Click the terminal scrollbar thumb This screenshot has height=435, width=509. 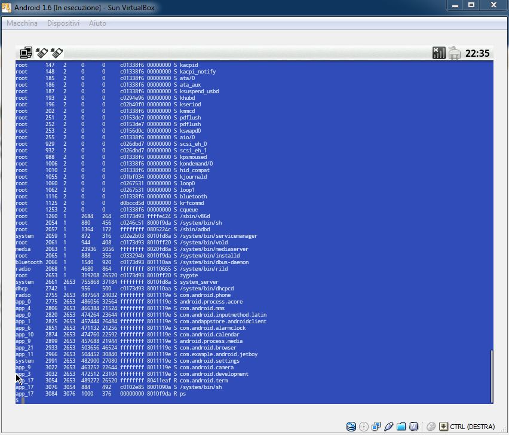tap(492, 376)
